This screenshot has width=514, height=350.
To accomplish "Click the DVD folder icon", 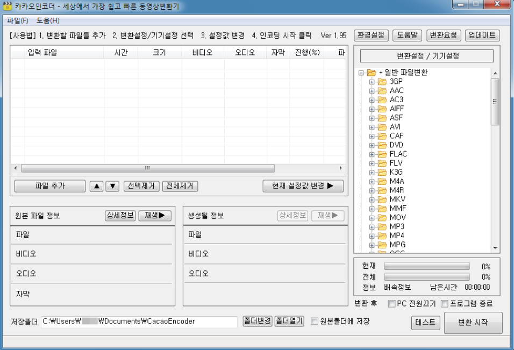I will [x=382, y=145].
